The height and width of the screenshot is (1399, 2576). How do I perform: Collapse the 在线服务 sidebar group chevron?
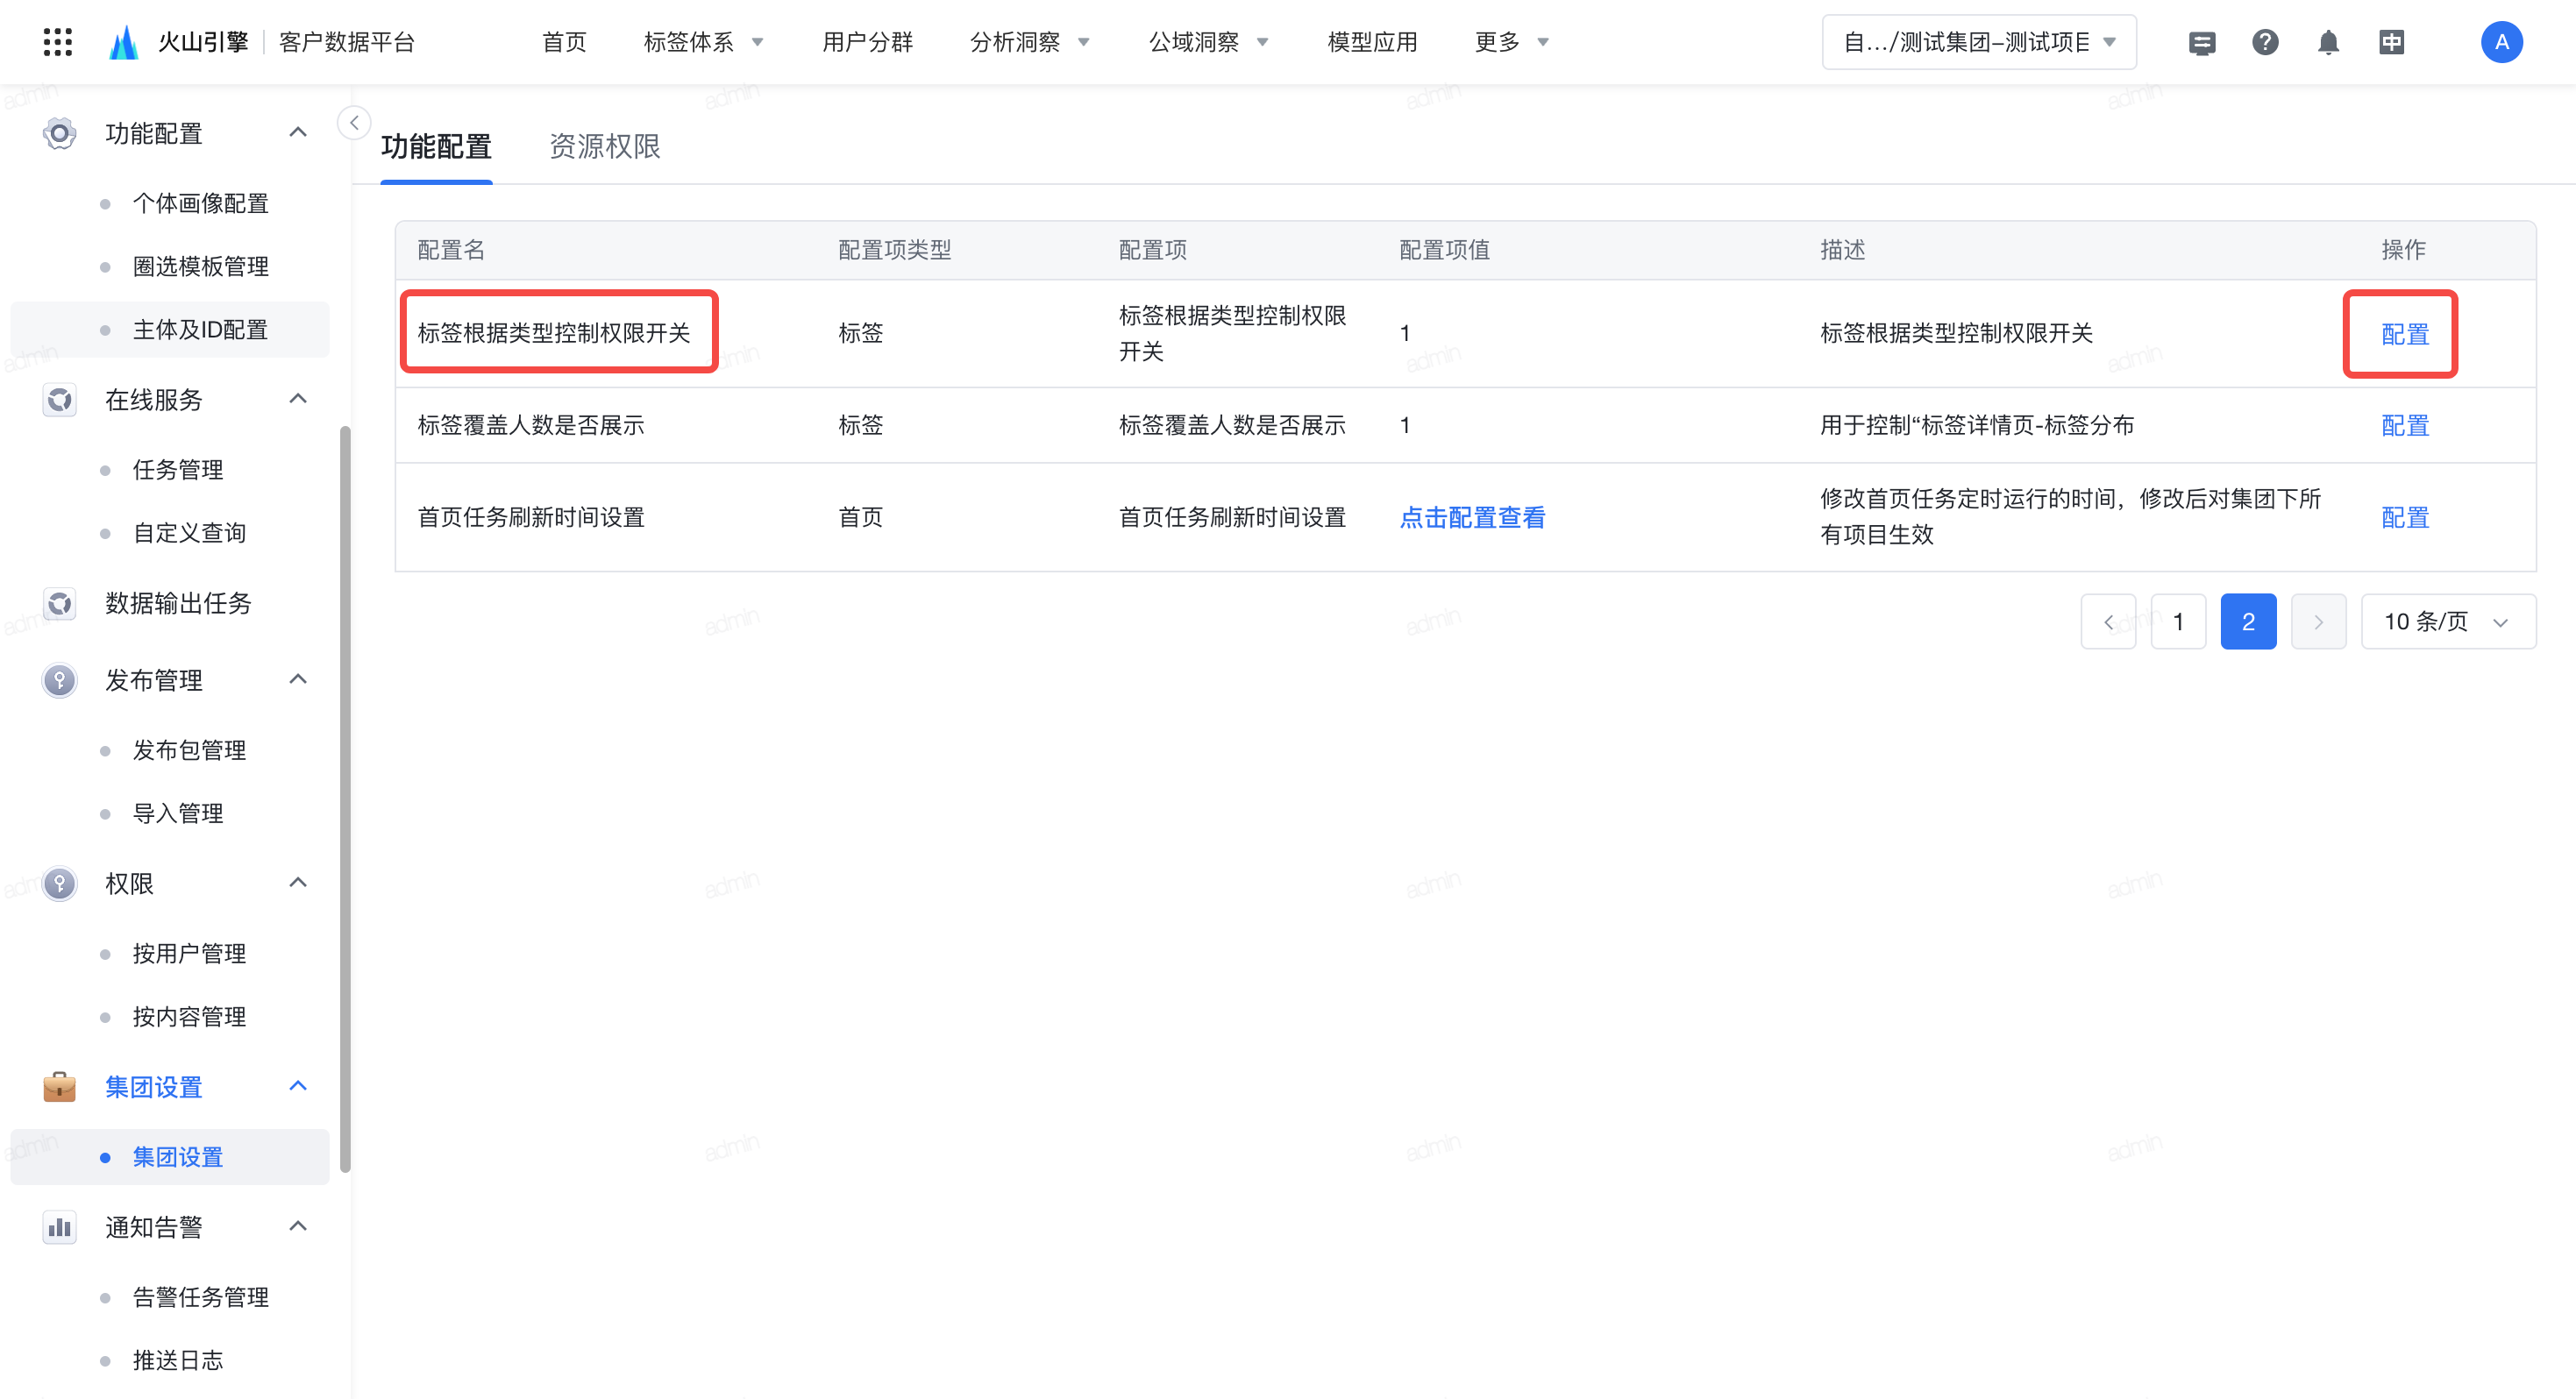298,399
